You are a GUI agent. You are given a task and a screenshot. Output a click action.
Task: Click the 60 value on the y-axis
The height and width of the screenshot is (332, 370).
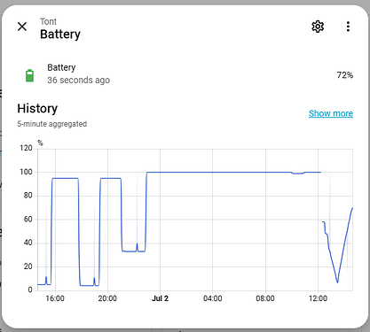tap(28, 219)
